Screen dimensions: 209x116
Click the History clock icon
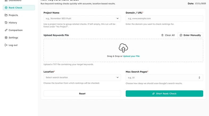pyautogui.click(x=6, y=23)
